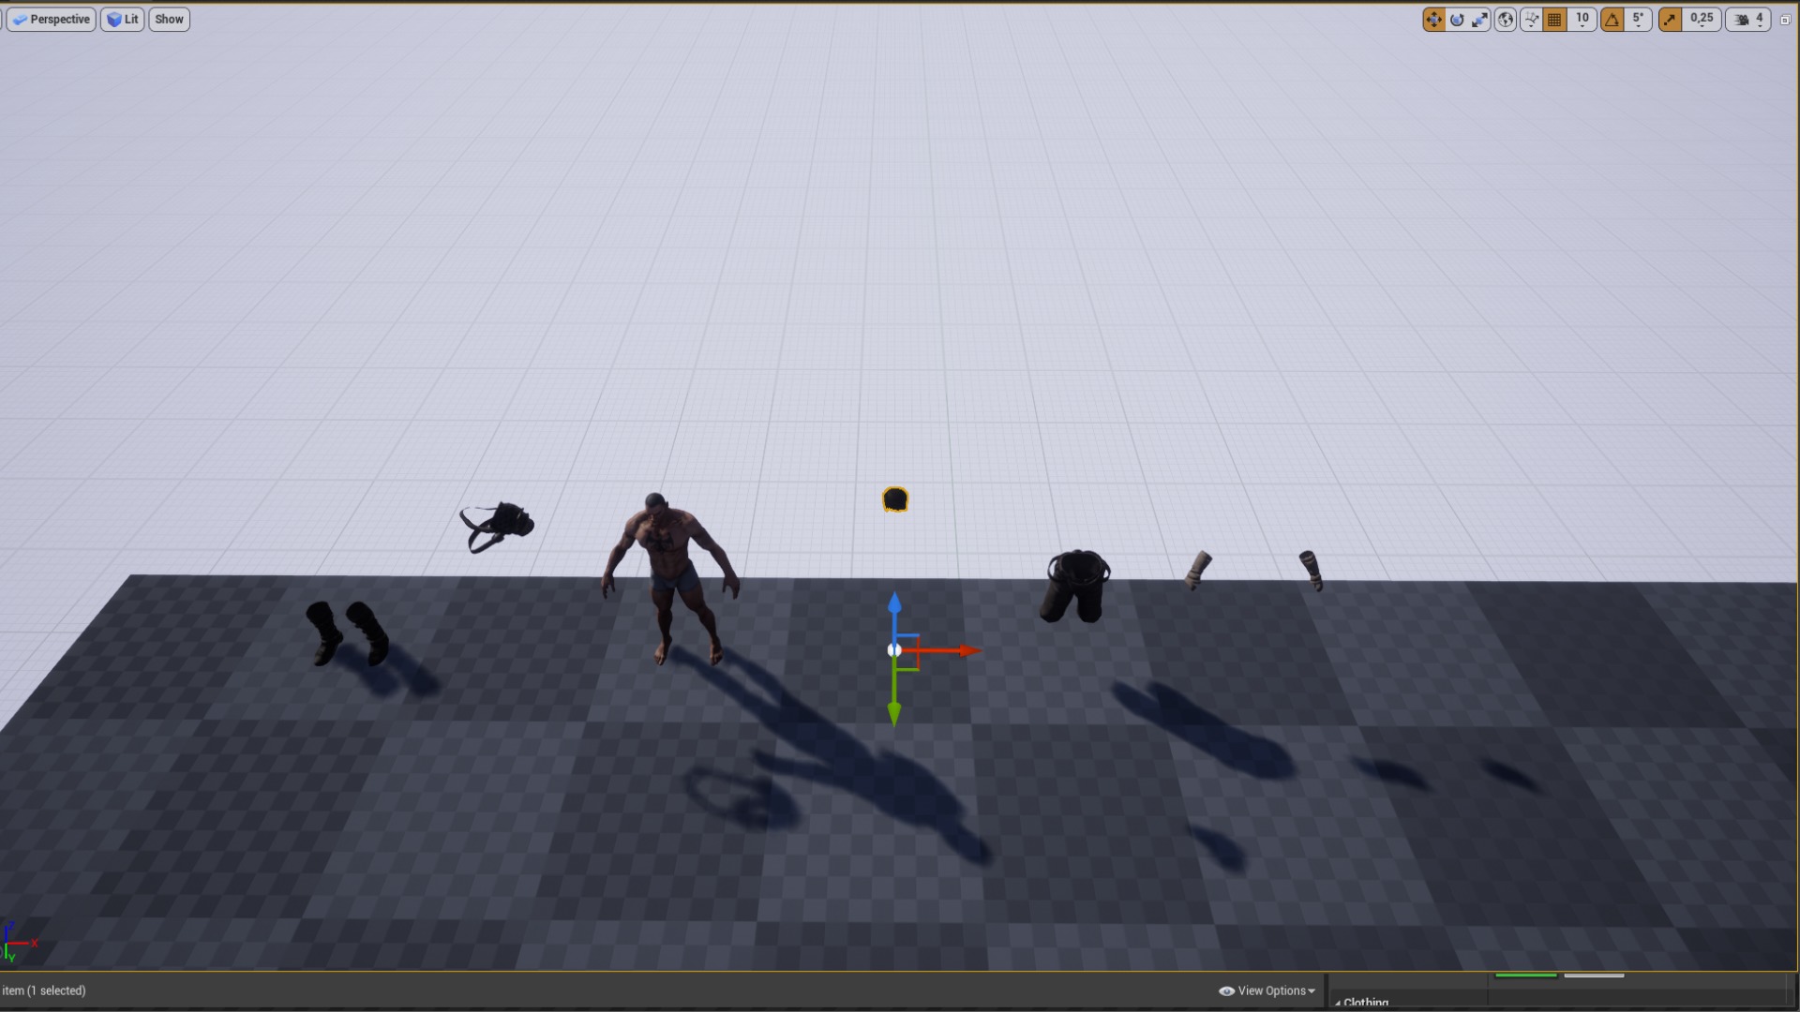Viewport: 1800px width, 1012px height.
Task: Select the scale gizmo tool
Action: 1480,20
